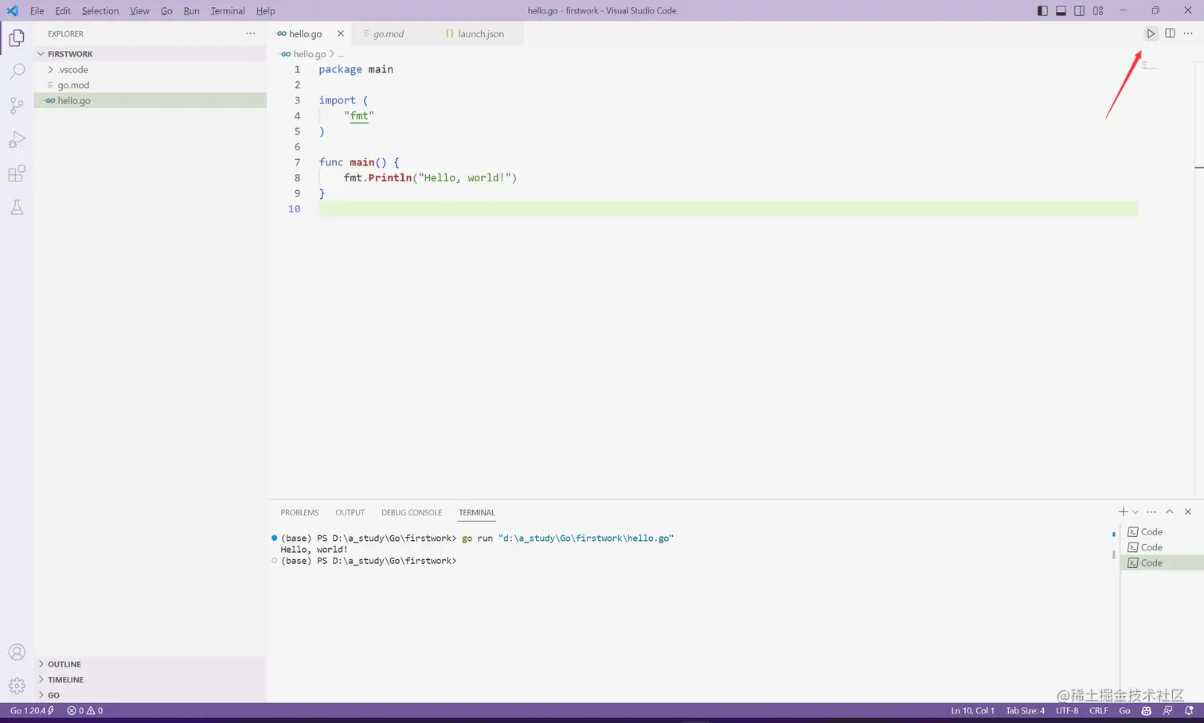
Task: Show problems via errors and warnings counter
Action: [85, 710]
